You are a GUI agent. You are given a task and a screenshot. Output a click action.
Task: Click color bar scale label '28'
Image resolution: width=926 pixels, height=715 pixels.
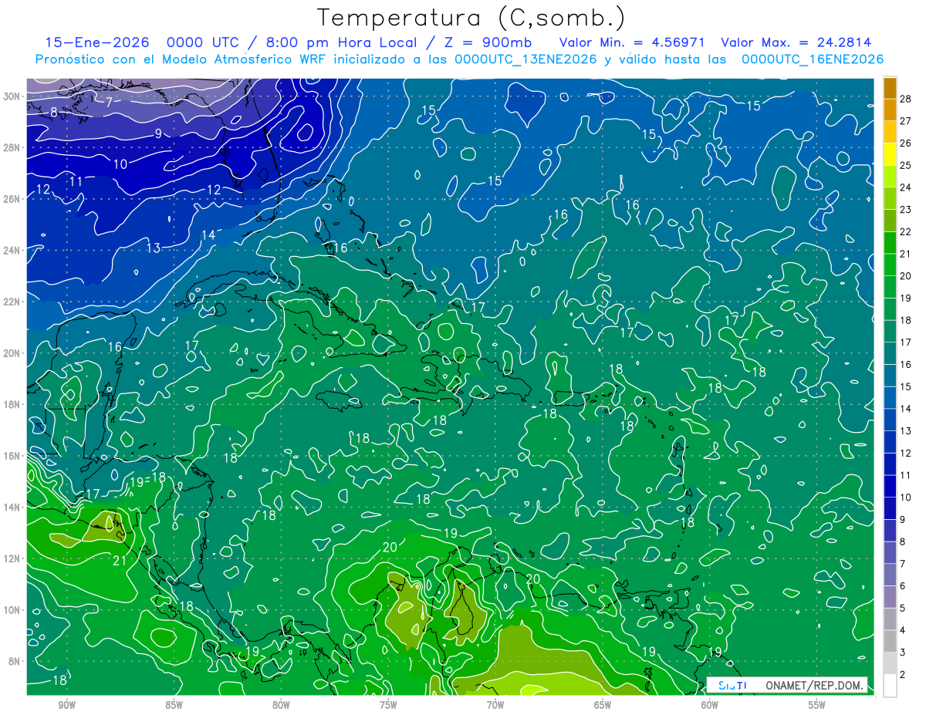(x=905, y=99)
